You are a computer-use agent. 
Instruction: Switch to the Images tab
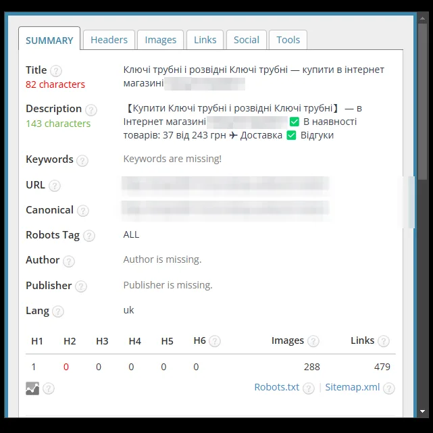pyautogui.click(x=161, y=40)
